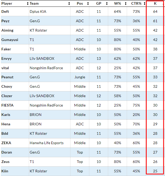
Task: Click the CTR% column sort arrow
Action: pos(145,4)
